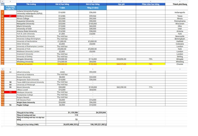Select the red cell containing 47
The image size is (198, 136).
coord(10,16)
